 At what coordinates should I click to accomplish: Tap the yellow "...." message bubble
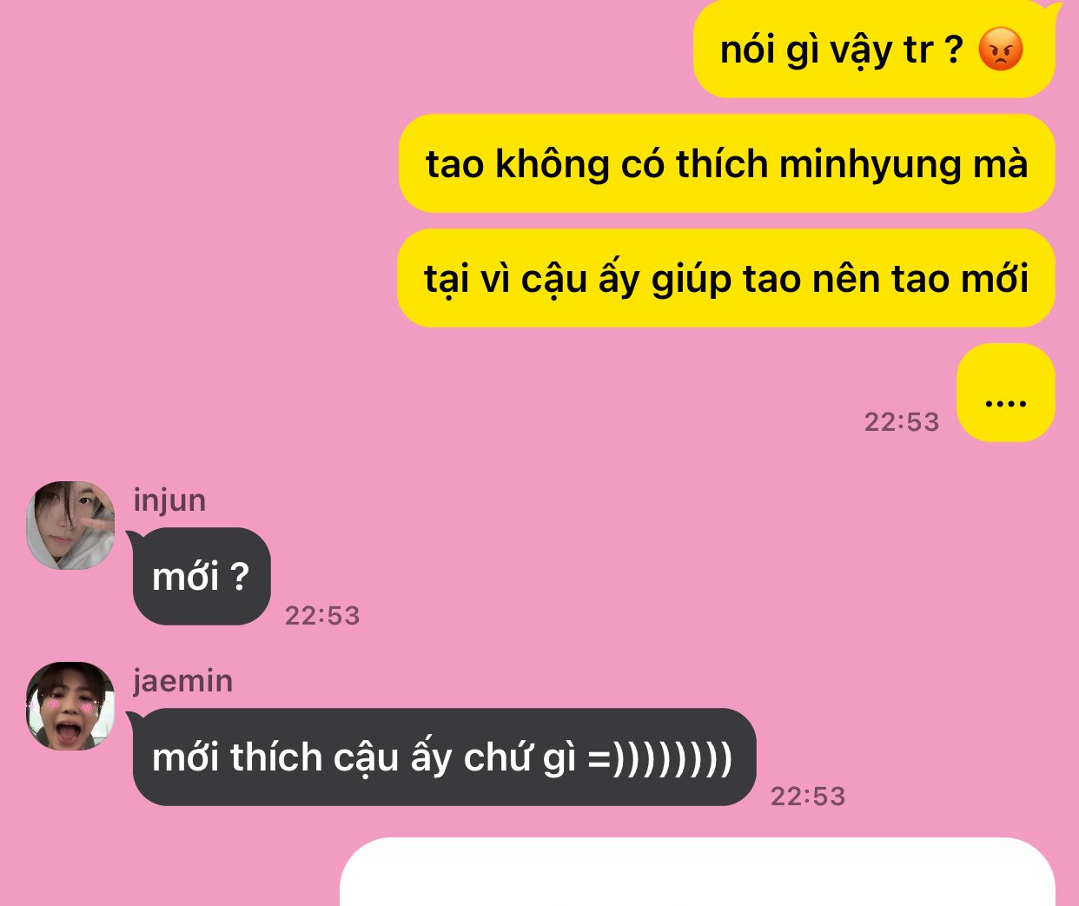[1006, 393]
